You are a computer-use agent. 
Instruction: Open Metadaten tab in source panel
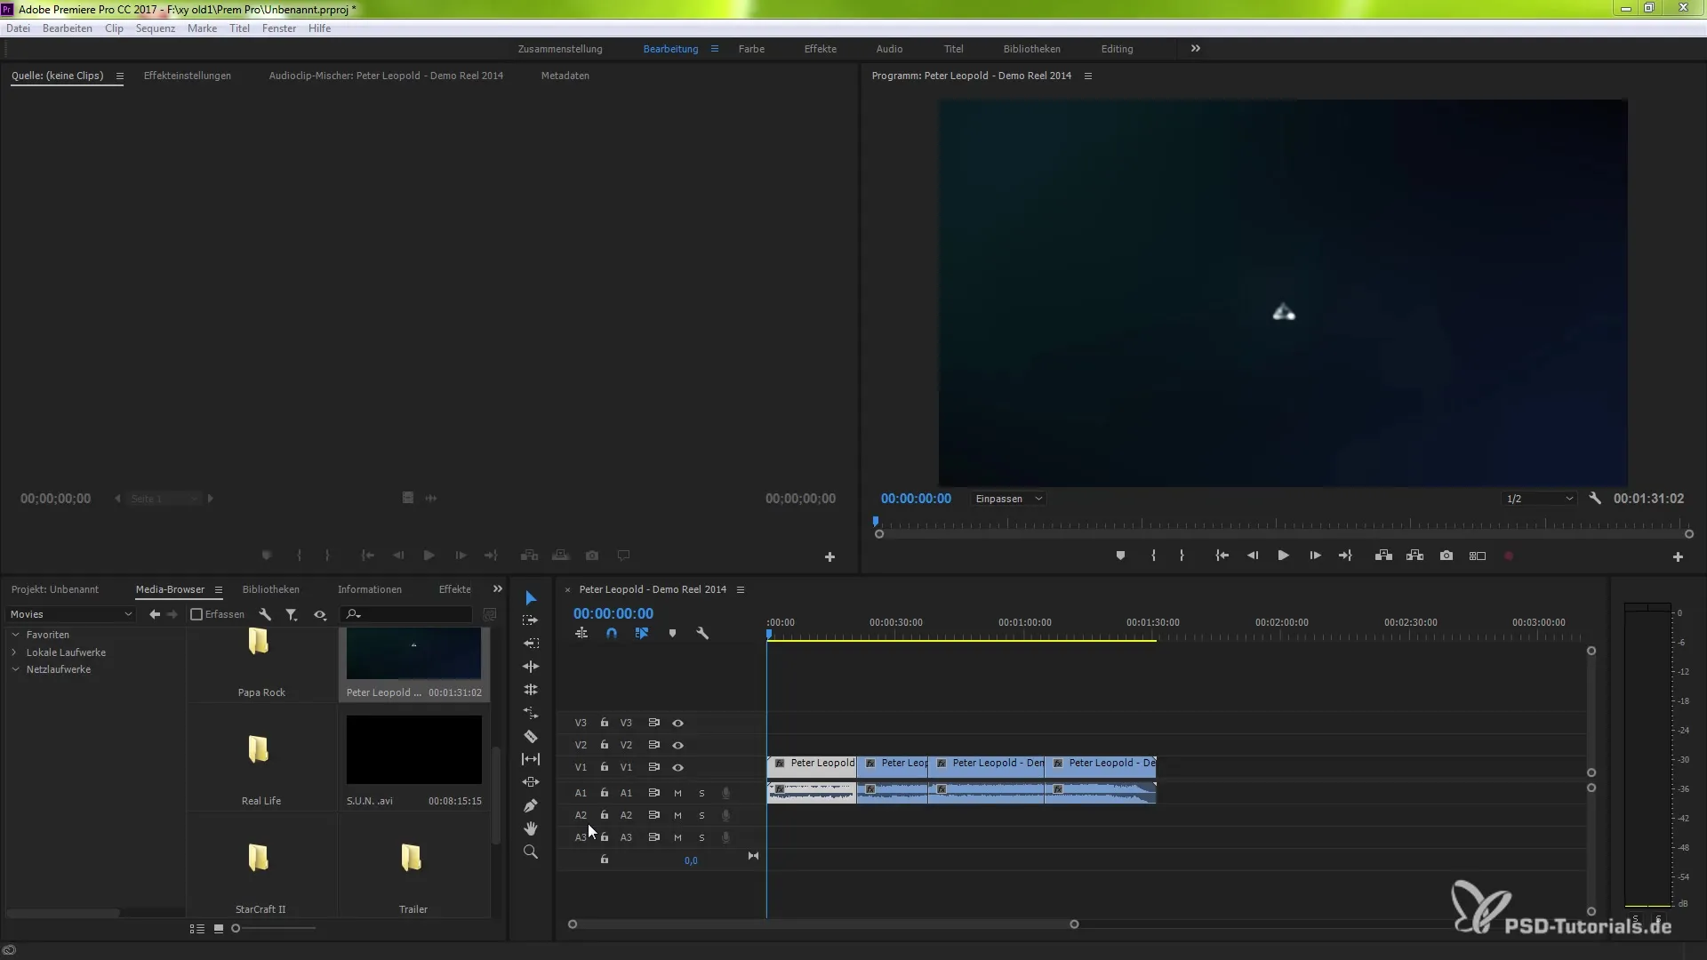pyautogui.click(x=565, y=76)
